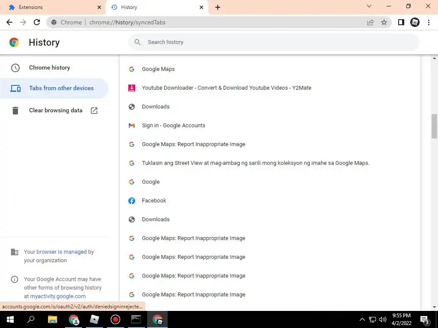Click the search magnifier icon in history

coord(137,42)
